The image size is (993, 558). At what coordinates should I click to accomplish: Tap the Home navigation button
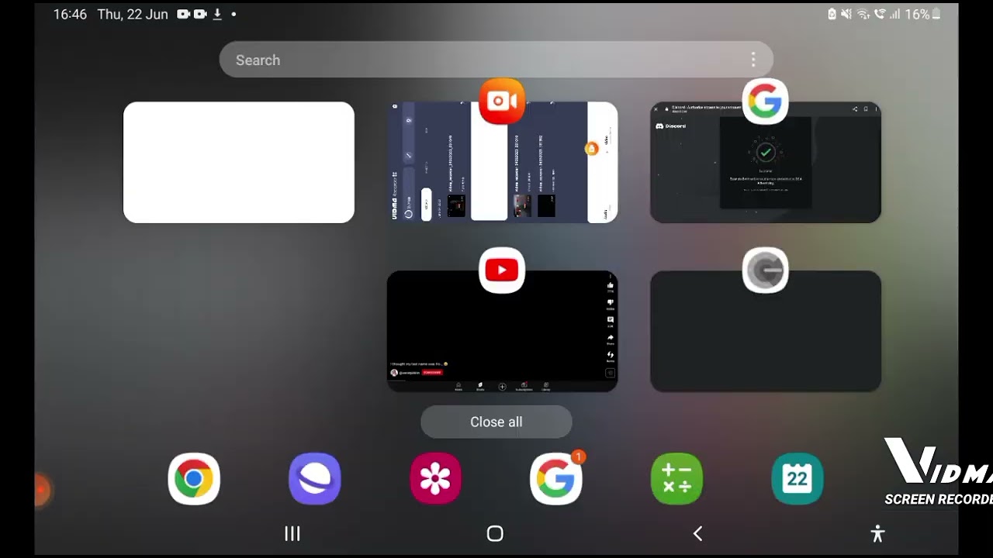click(495, 533)
